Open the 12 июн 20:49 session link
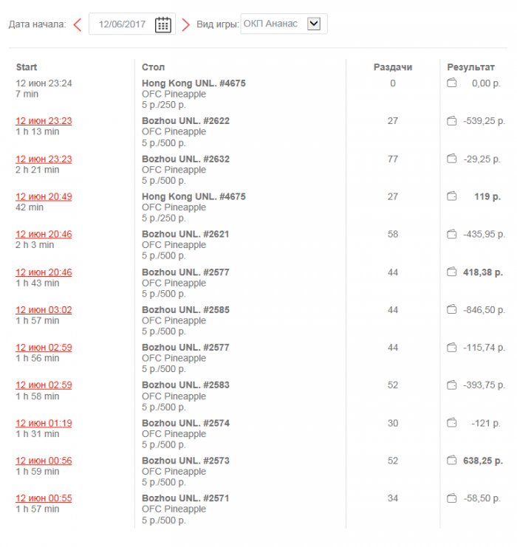Image resolution: width=517 pixels, height=547 pixels. coord(44,196)
